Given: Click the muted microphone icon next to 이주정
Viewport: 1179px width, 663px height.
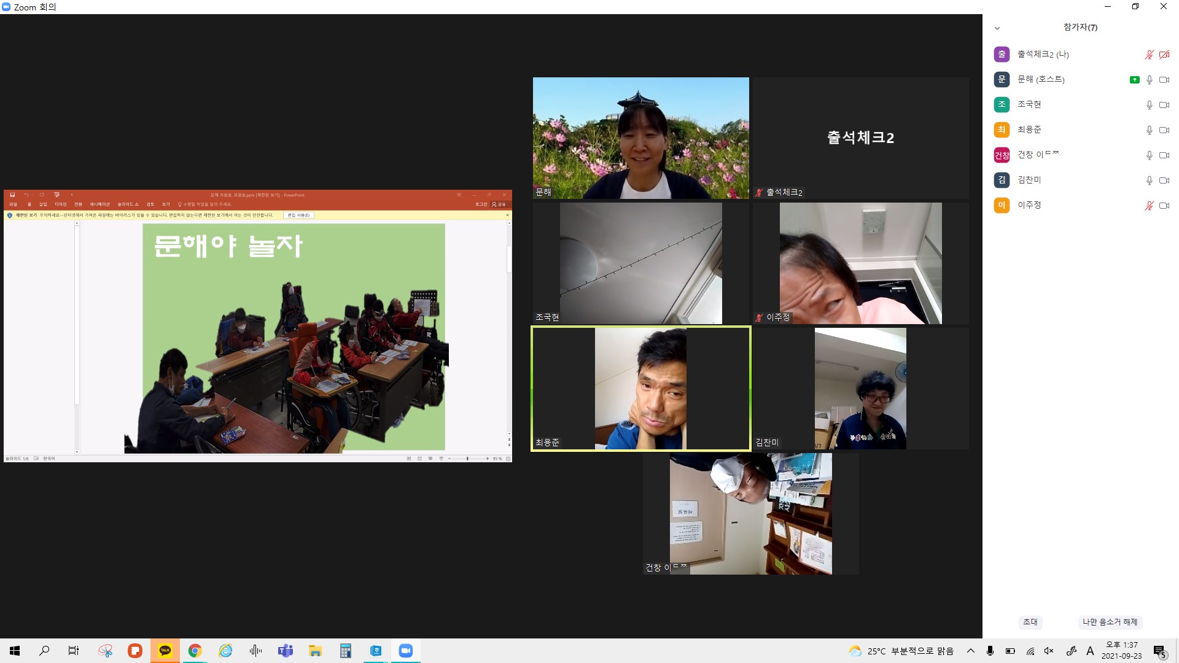Looking at the screenshot, I should tap(1149, 206).
